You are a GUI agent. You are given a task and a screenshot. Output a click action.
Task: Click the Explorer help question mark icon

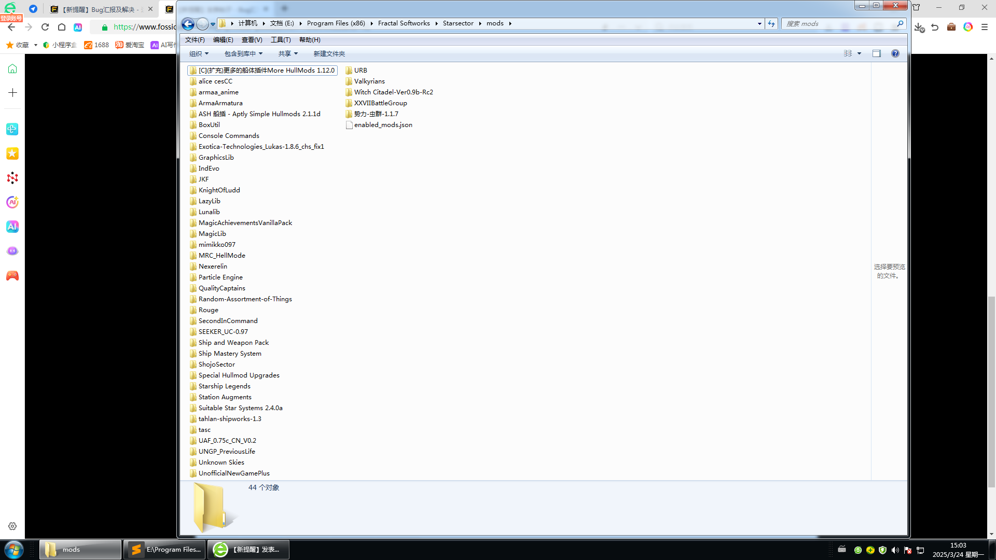(x=895, y=53)
